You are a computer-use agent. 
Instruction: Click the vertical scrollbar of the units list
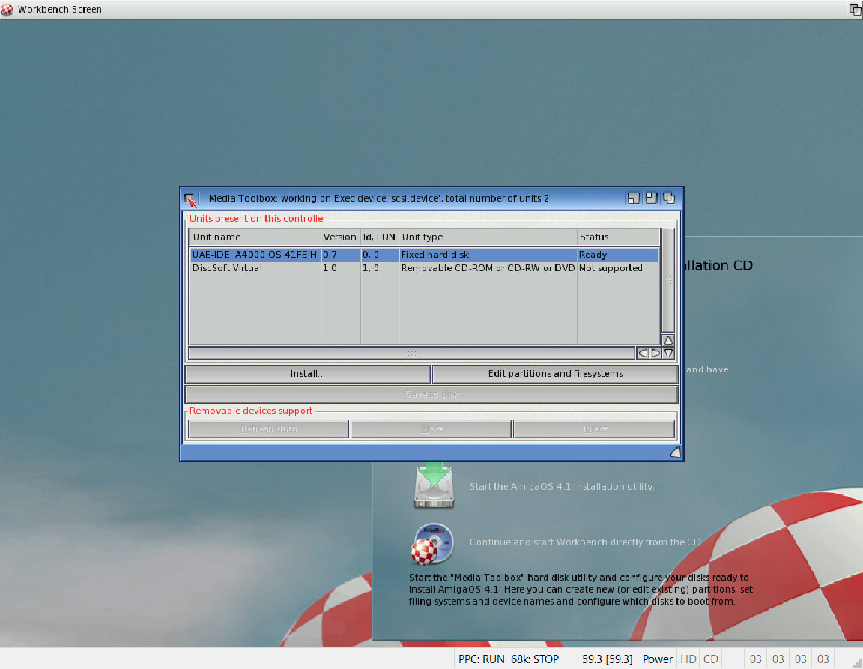coord(668,281)
